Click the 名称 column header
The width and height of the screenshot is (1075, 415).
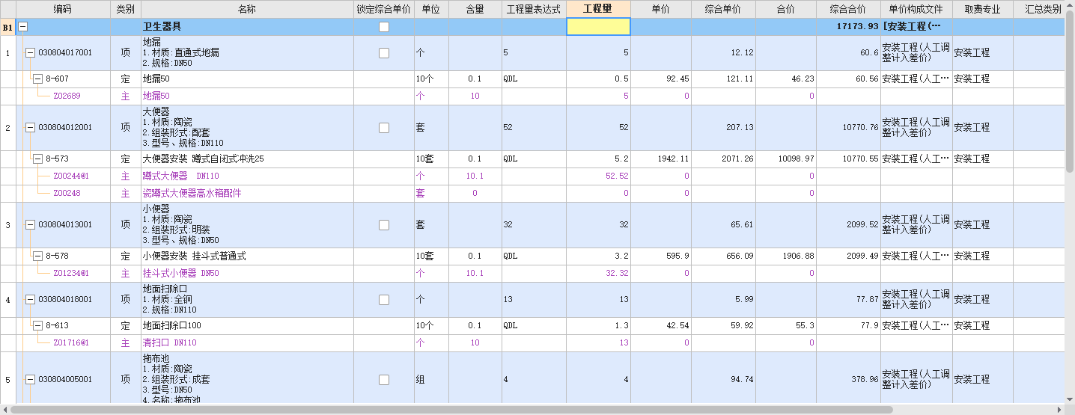coord(247,9)
